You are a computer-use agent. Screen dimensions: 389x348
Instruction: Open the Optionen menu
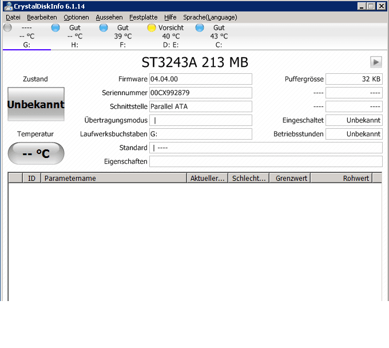[x=76, y=17]
